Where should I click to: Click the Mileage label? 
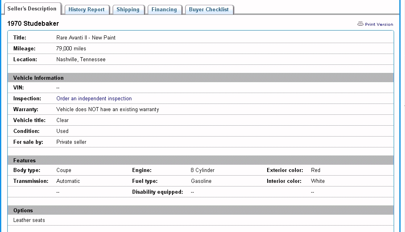24,48
